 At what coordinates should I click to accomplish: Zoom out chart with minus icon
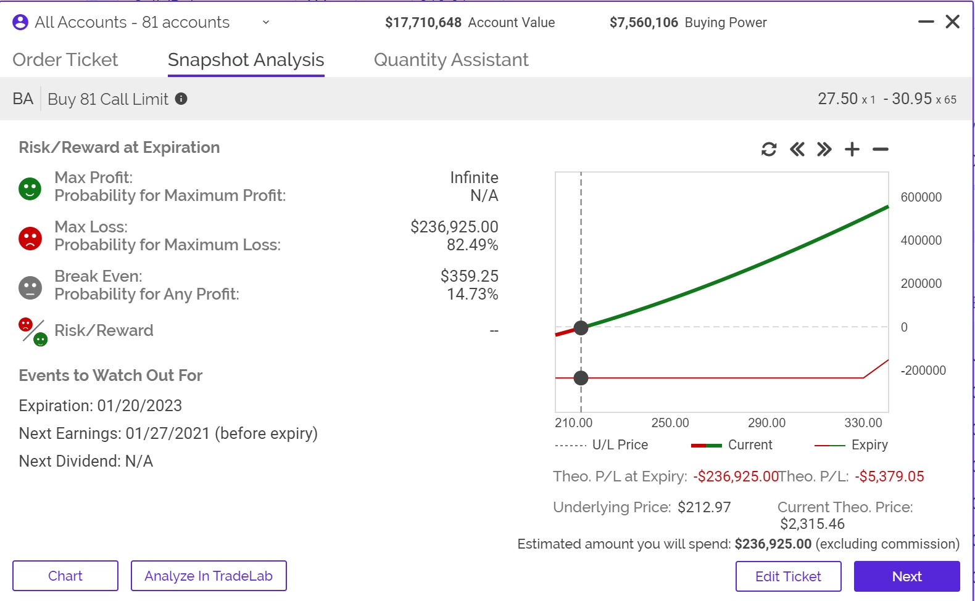click(x=880, y=149)
